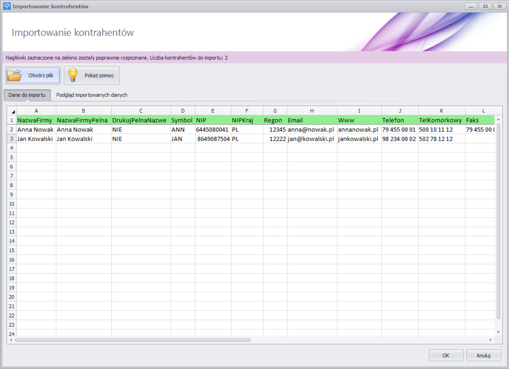Select cell with anna@nowak.pl email

pos(311,130)
